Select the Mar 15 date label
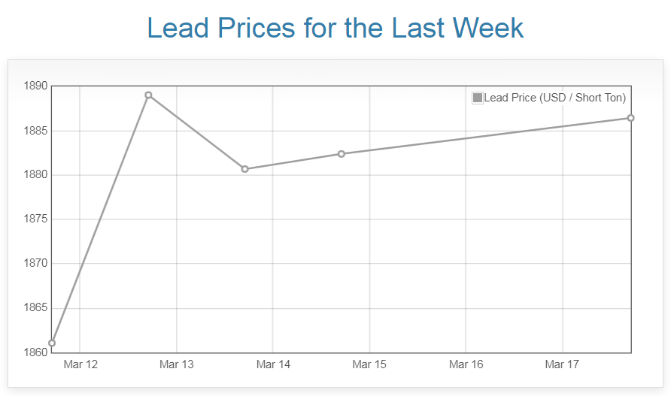Image resolution: width=671 pixels, height=396 pixels. point(369,364)
